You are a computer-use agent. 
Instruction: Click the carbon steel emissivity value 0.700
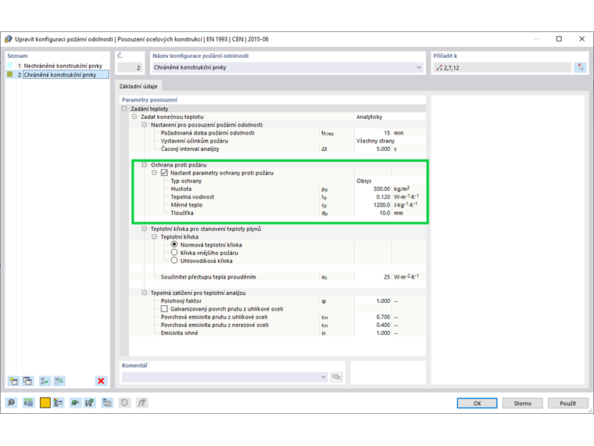coord(373,317)
